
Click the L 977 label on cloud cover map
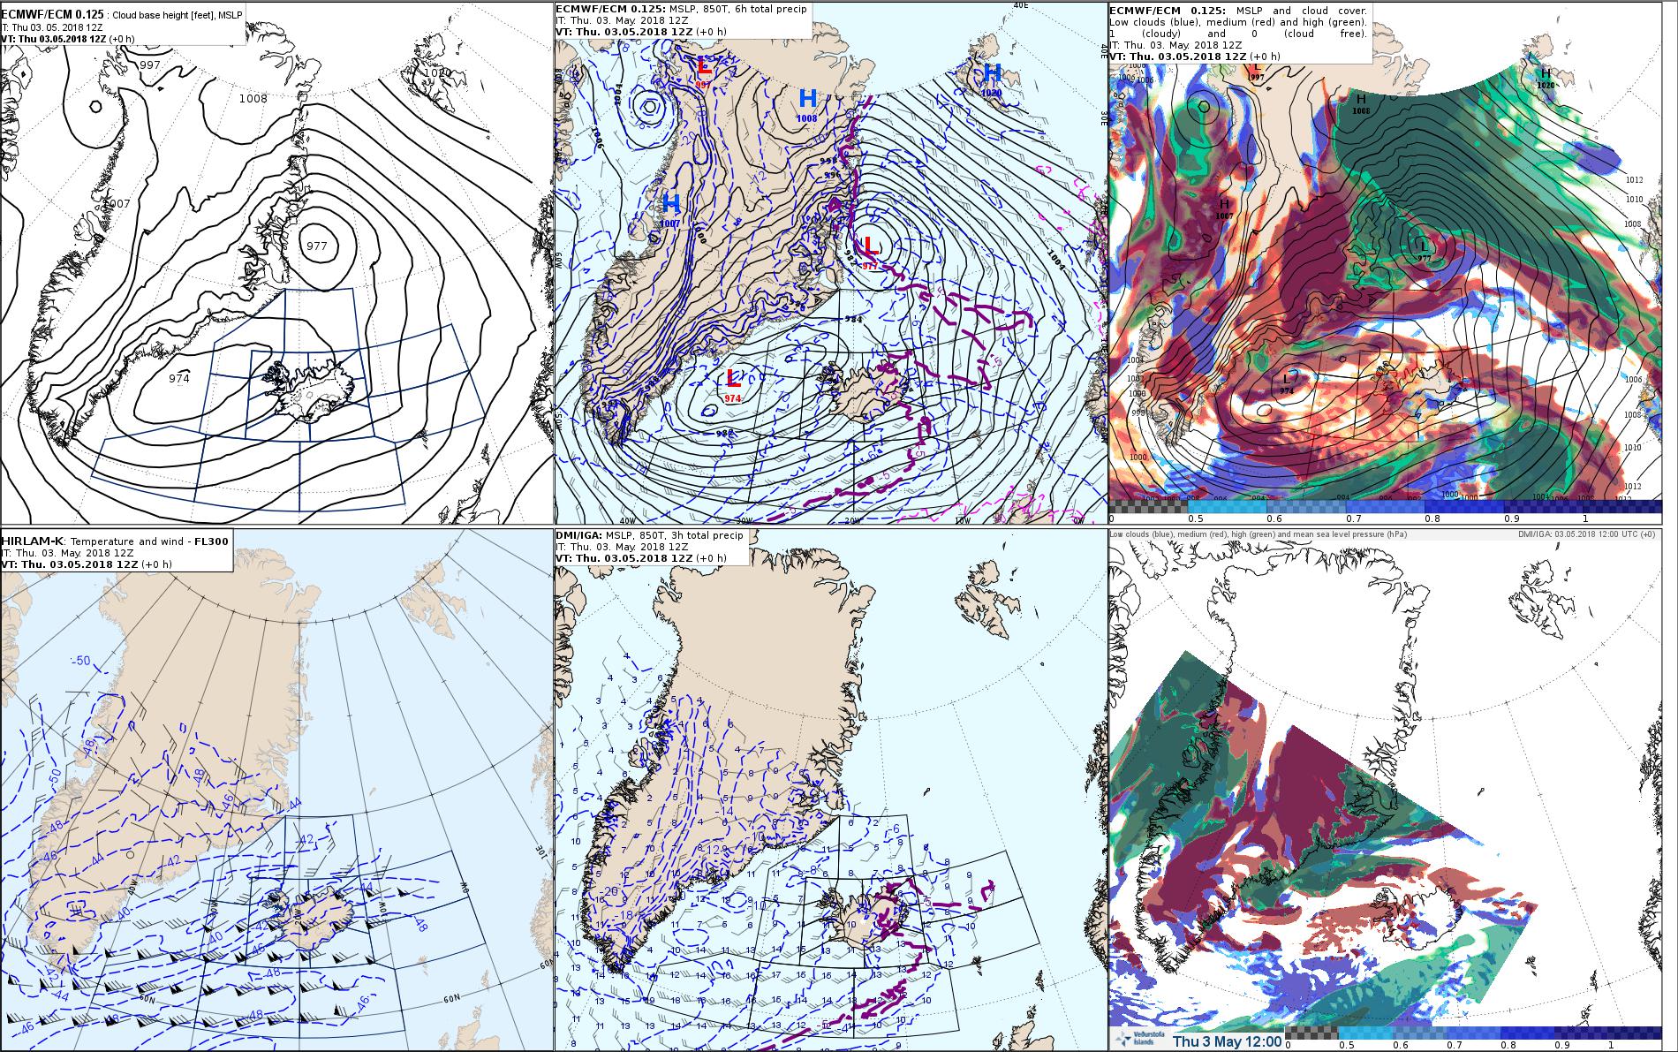coord(1424,250)
